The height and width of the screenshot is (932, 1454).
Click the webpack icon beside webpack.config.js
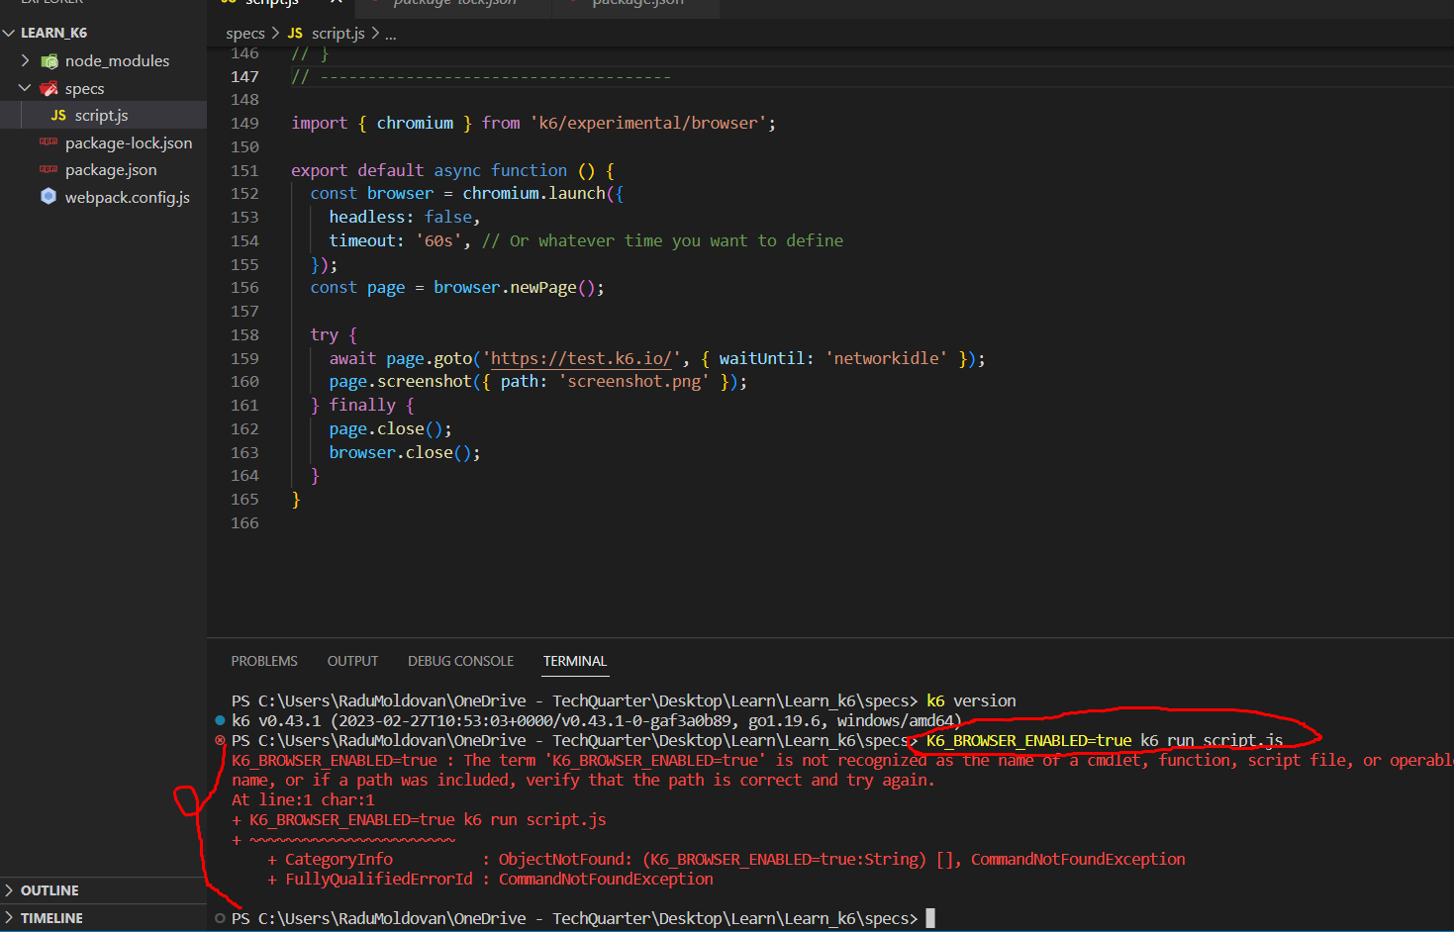click(x=48, y=197)
